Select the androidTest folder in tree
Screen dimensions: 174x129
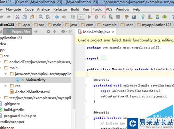point(38,62)
